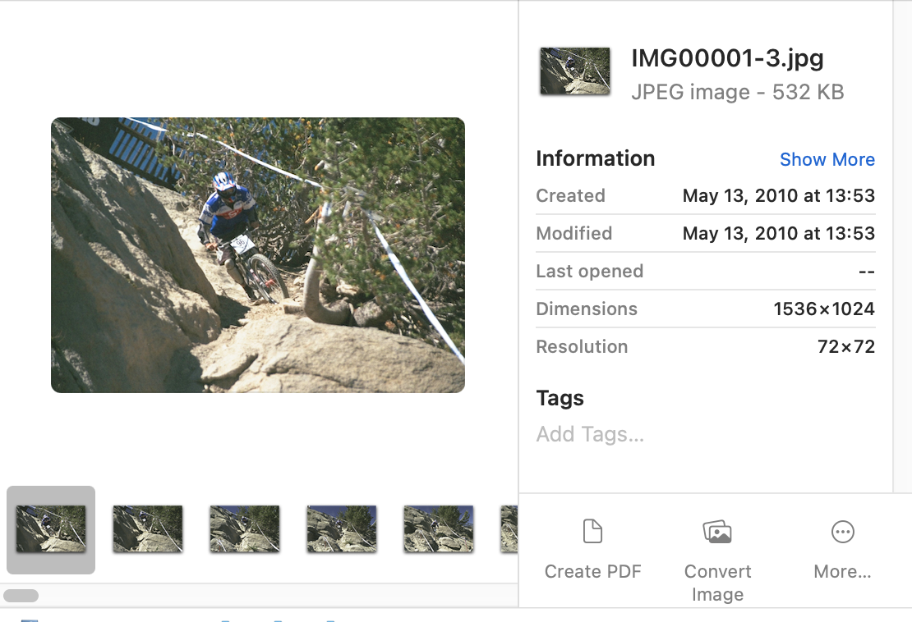The width and height of the screenshot is (912, 622).
Task: Select the first highlighted thumbnail in the filmstrip
Action: coord(51,528)
